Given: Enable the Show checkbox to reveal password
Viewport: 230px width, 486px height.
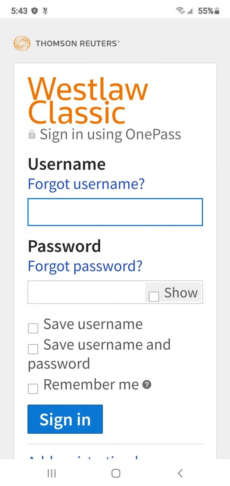Looking at the screenshot, I should 154,296.
